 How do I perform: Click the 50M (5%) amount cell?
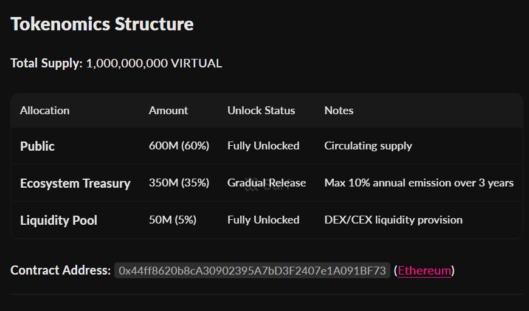[173, 220]
